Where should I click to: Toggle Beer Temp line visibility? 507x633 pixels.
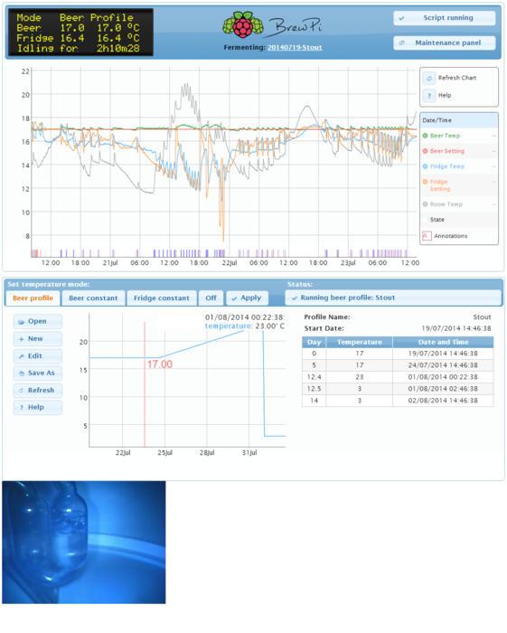pos(458,136)
